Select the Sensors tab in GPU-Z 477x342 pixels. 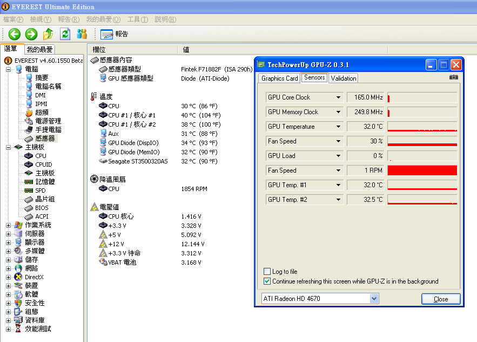pos(314,78)
